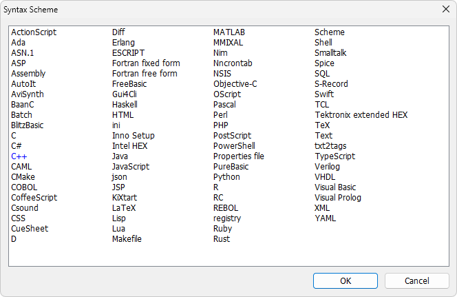The height and width of the screenshot is (297, 457).
Task: Select PowerShell in the scheme list
Action: (x=234, y=146)
